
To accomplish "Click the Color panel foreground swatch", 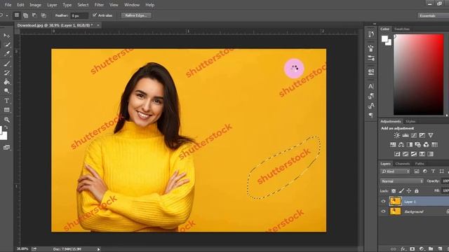I will [x=384, y=38].
